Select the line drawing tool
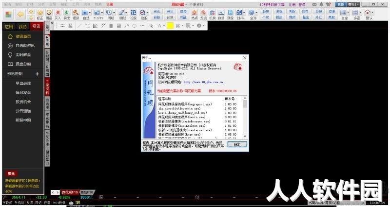Screen dimensions: 390x207 pyautogui.click(x=79, y=26)
